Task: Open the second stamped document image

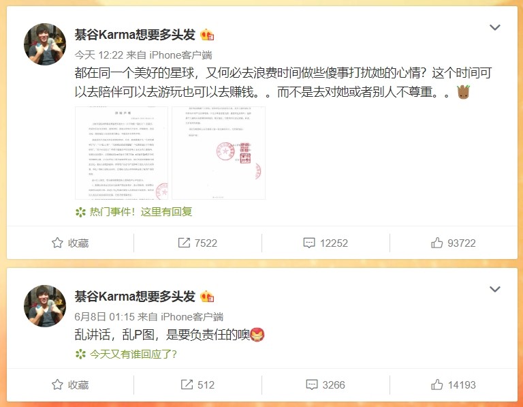Action: click(x=219, y=153)
